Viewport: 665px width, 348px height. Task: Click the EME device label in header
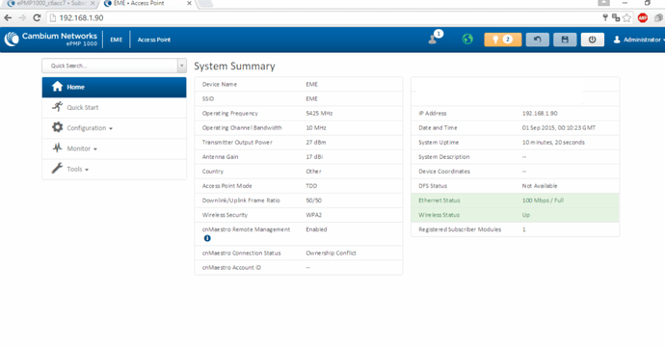click(x=117, y=40)
